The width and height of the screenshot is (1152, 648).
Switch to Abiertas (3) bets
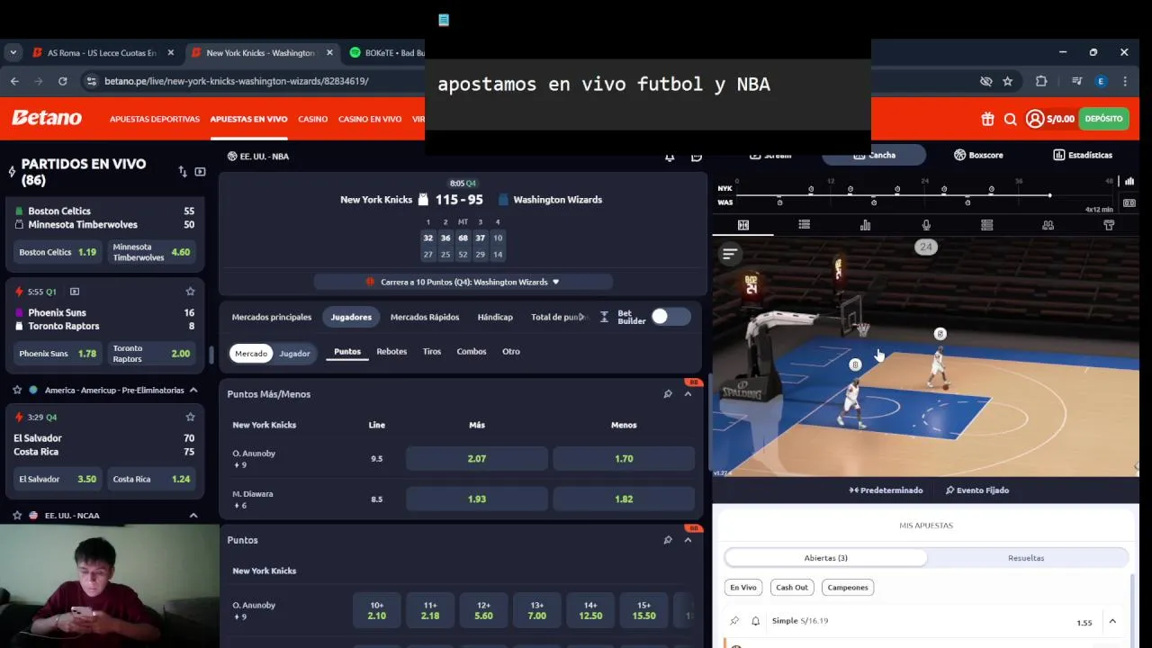coord(826,558)
